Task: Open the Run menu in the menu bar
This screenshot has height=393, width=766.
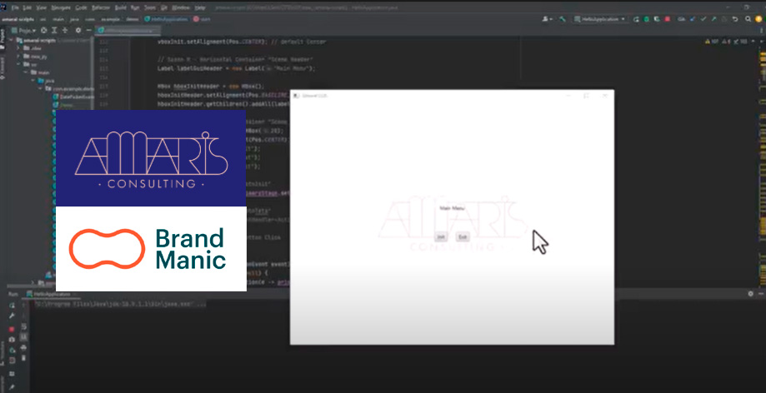Action: (135, 8)
